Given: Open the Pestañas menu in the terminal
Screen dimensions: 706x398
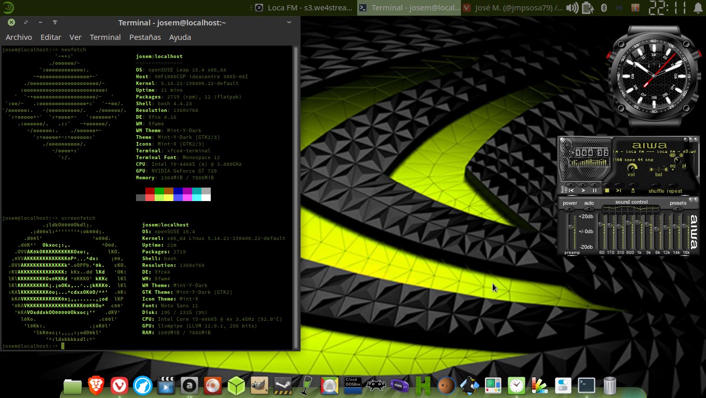Looking at the screenshot, I should point(145,37).
